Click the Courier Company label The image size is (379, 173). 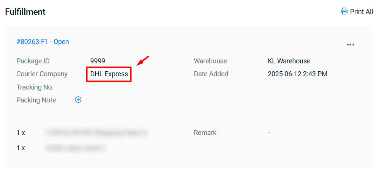coord(42,74)
